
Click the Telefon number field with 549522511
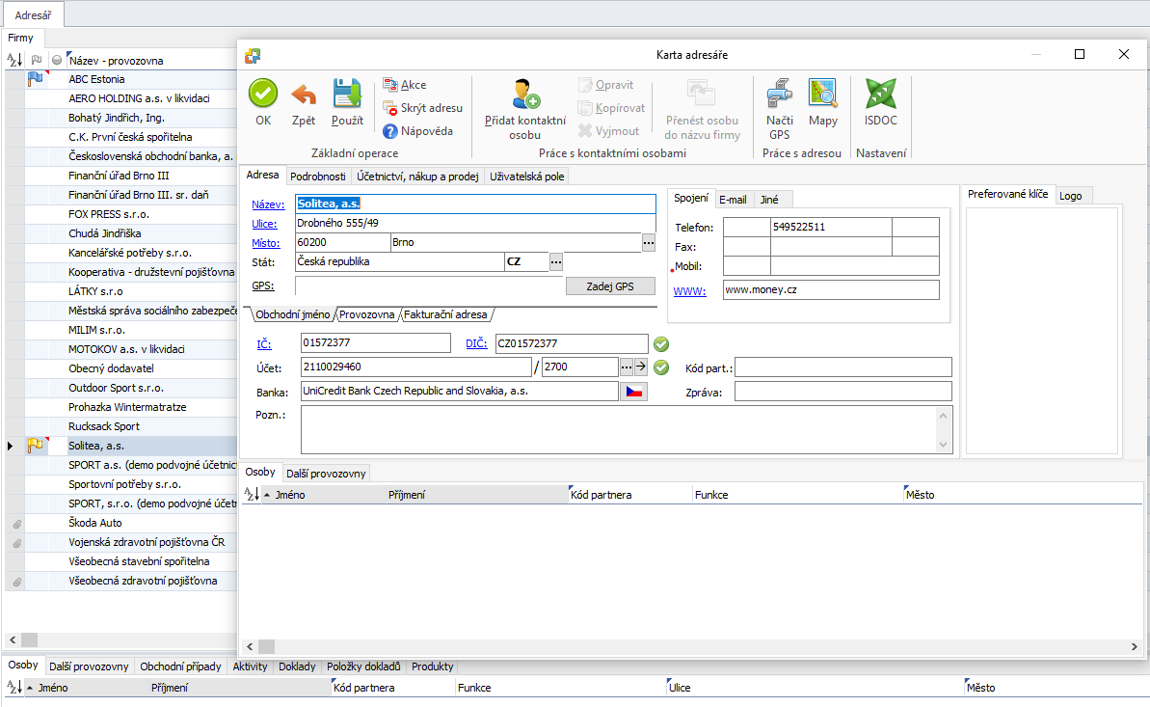[831, 227]
